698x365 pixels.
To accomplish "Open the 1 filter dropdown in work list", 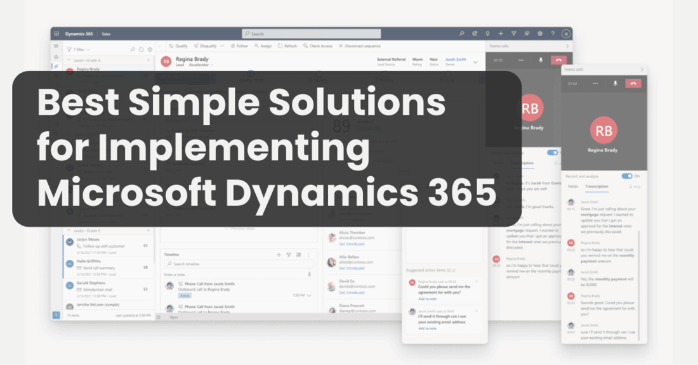I will (78, 49).
